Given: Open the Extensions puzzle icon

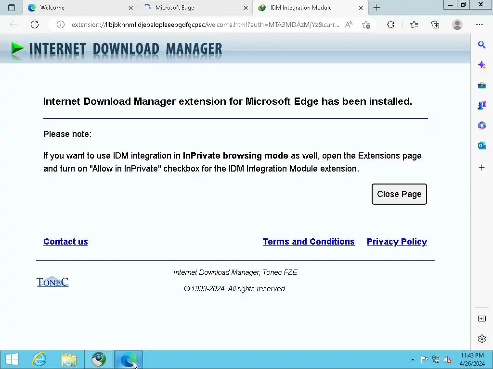Looking at the screenshot, I should (x=390, y=25).
